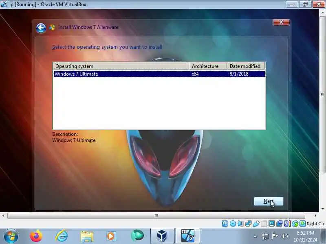Click the vertical scrollbar down arrow
Viewport: 326px width, 244px height.
coord(323,209)
